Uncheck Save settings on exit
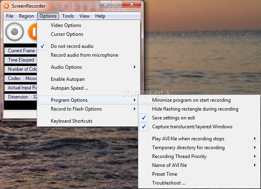This screenshot has height=189, width=261. 199,118
